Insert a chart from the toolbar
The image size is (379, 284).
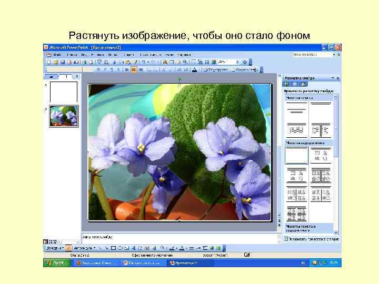(x=165, y=62)
